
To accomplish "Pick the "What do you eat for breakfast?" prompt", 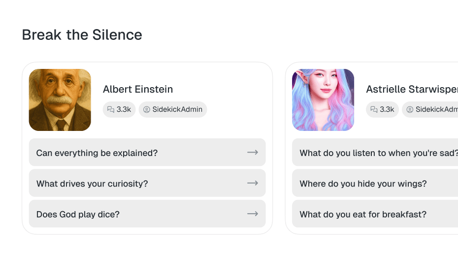I will (x=363, y=214).
